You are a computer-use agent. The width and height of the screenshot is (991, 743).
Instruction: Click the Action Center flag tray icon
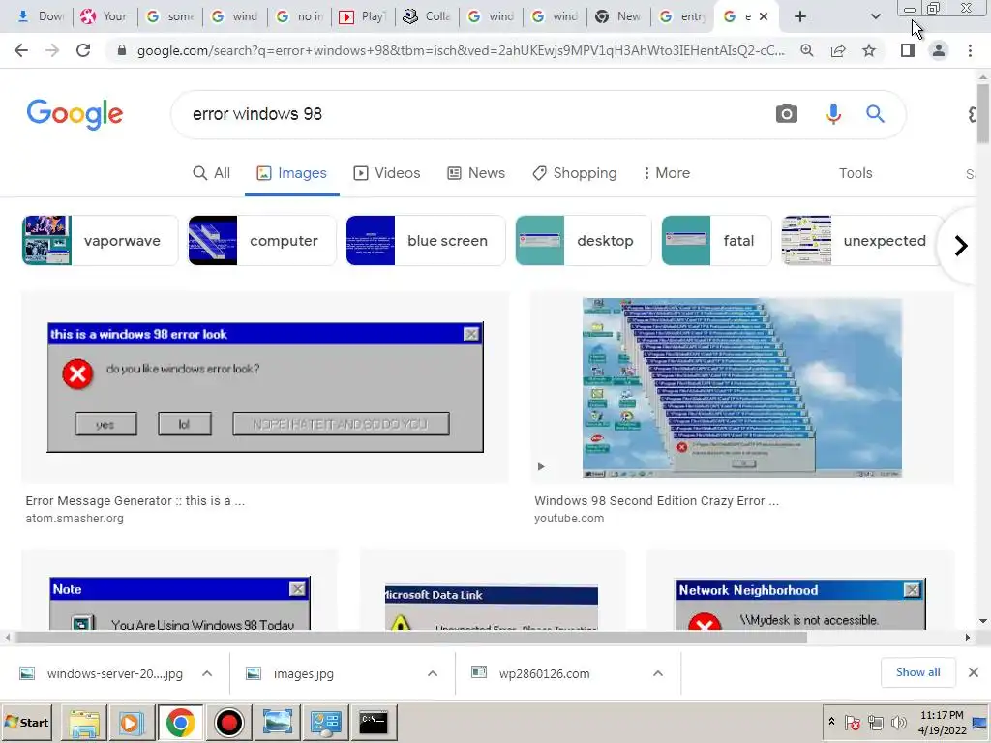tap(852, 722)
